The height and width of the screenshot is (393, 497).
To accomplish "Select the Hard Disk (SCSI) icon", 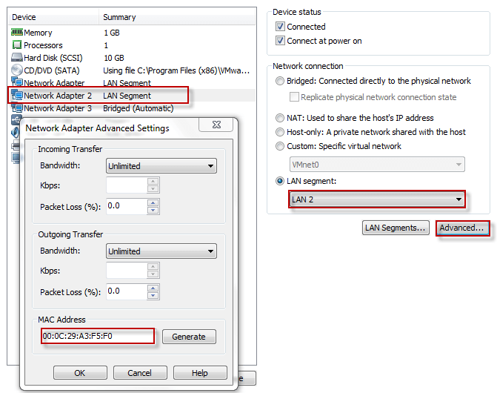I will pyautogui.click(x=17, y=58).
